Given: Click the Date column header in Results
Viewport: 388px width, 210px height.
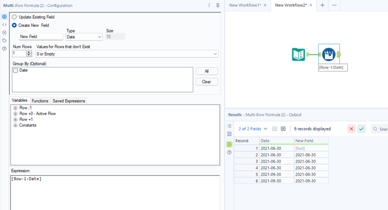Looking at the screenshot, I should (x=277, y=141).
